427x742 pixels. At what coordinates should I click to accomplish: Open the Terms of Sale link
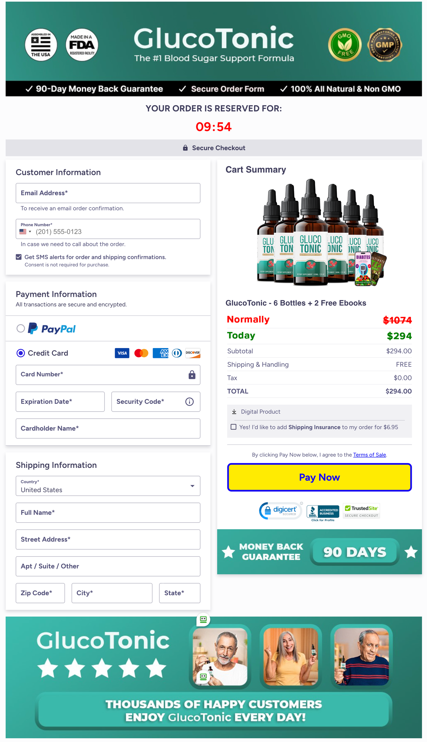coord(369,455)
